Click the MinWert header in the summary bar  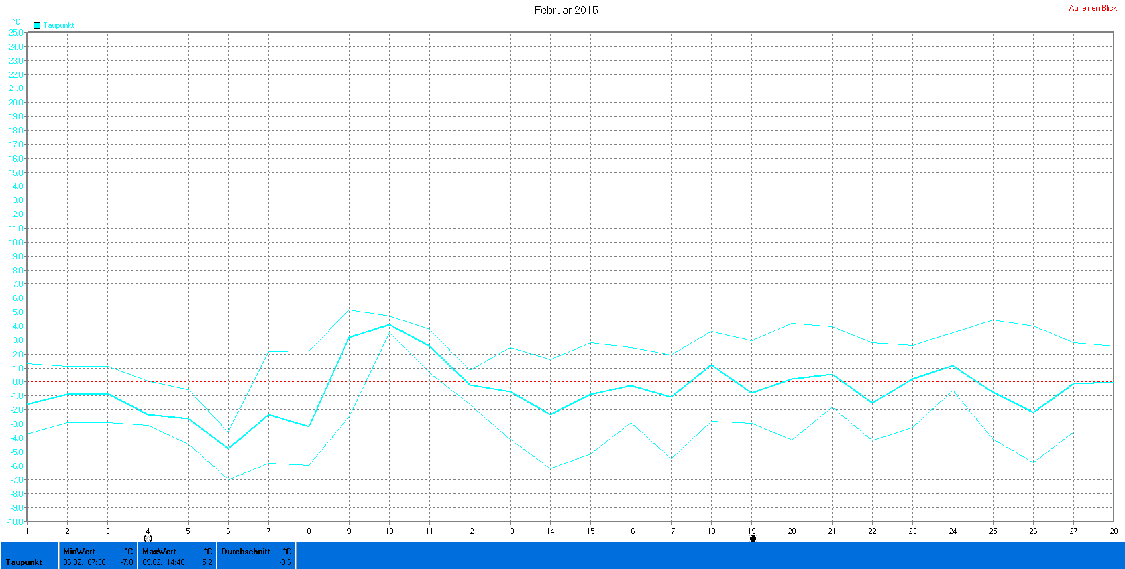click(x=79, y=552)
